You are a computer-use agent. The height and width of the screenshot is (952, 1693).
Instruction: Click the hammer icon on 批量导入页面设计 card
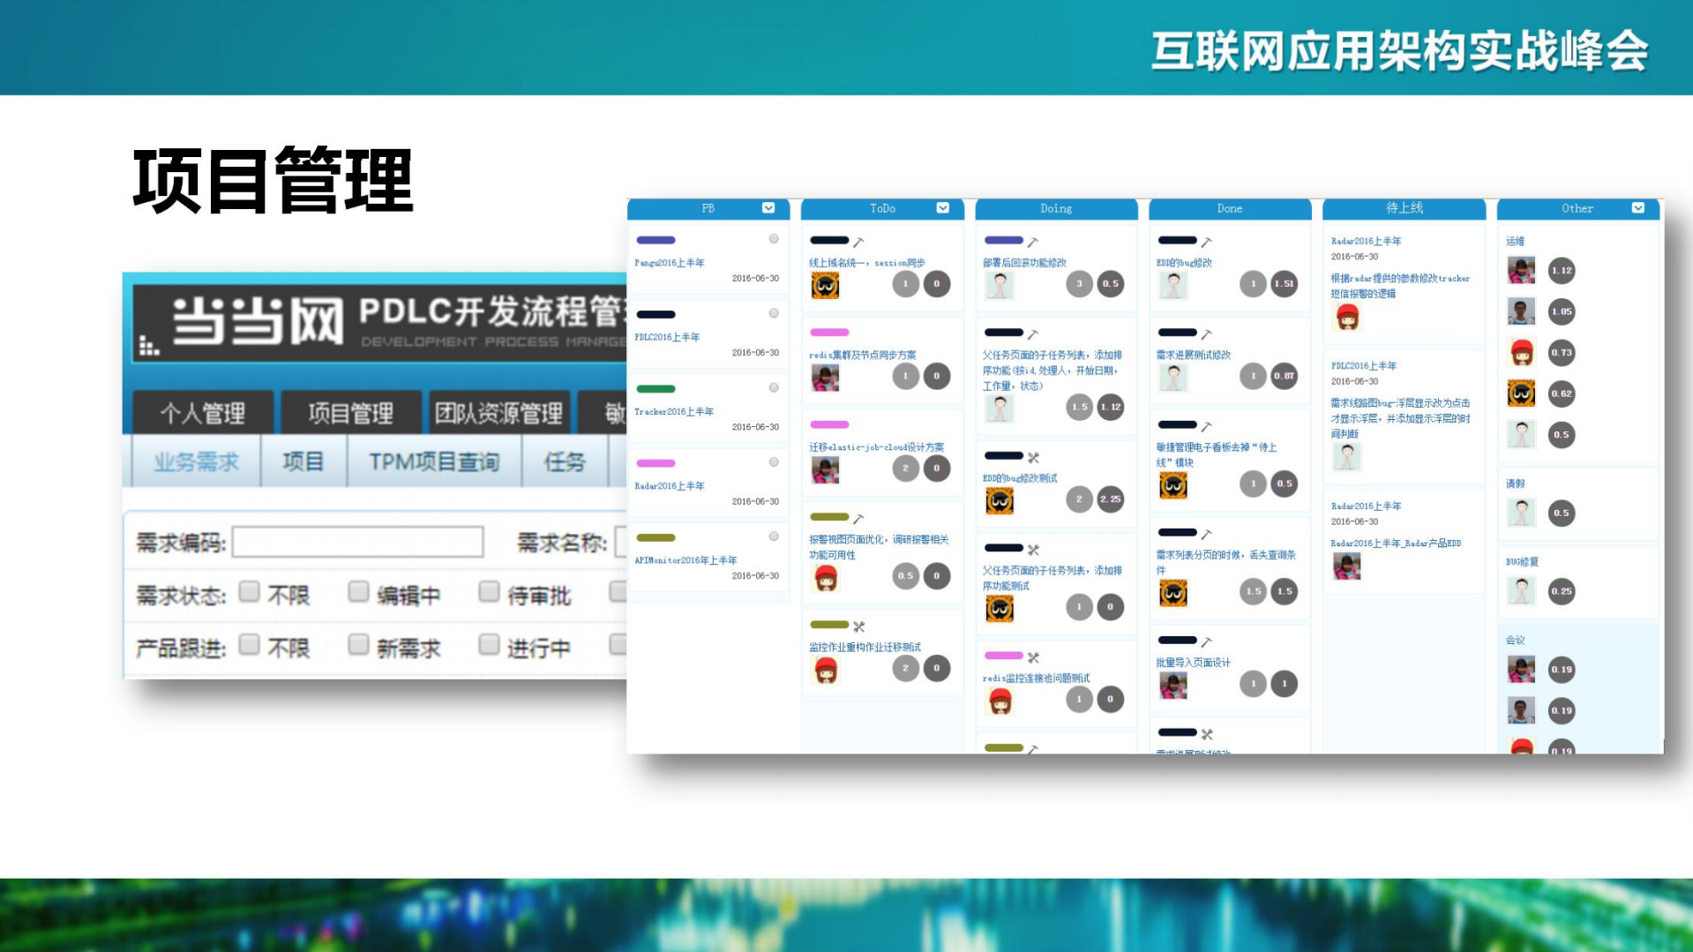click(1206, 644)
